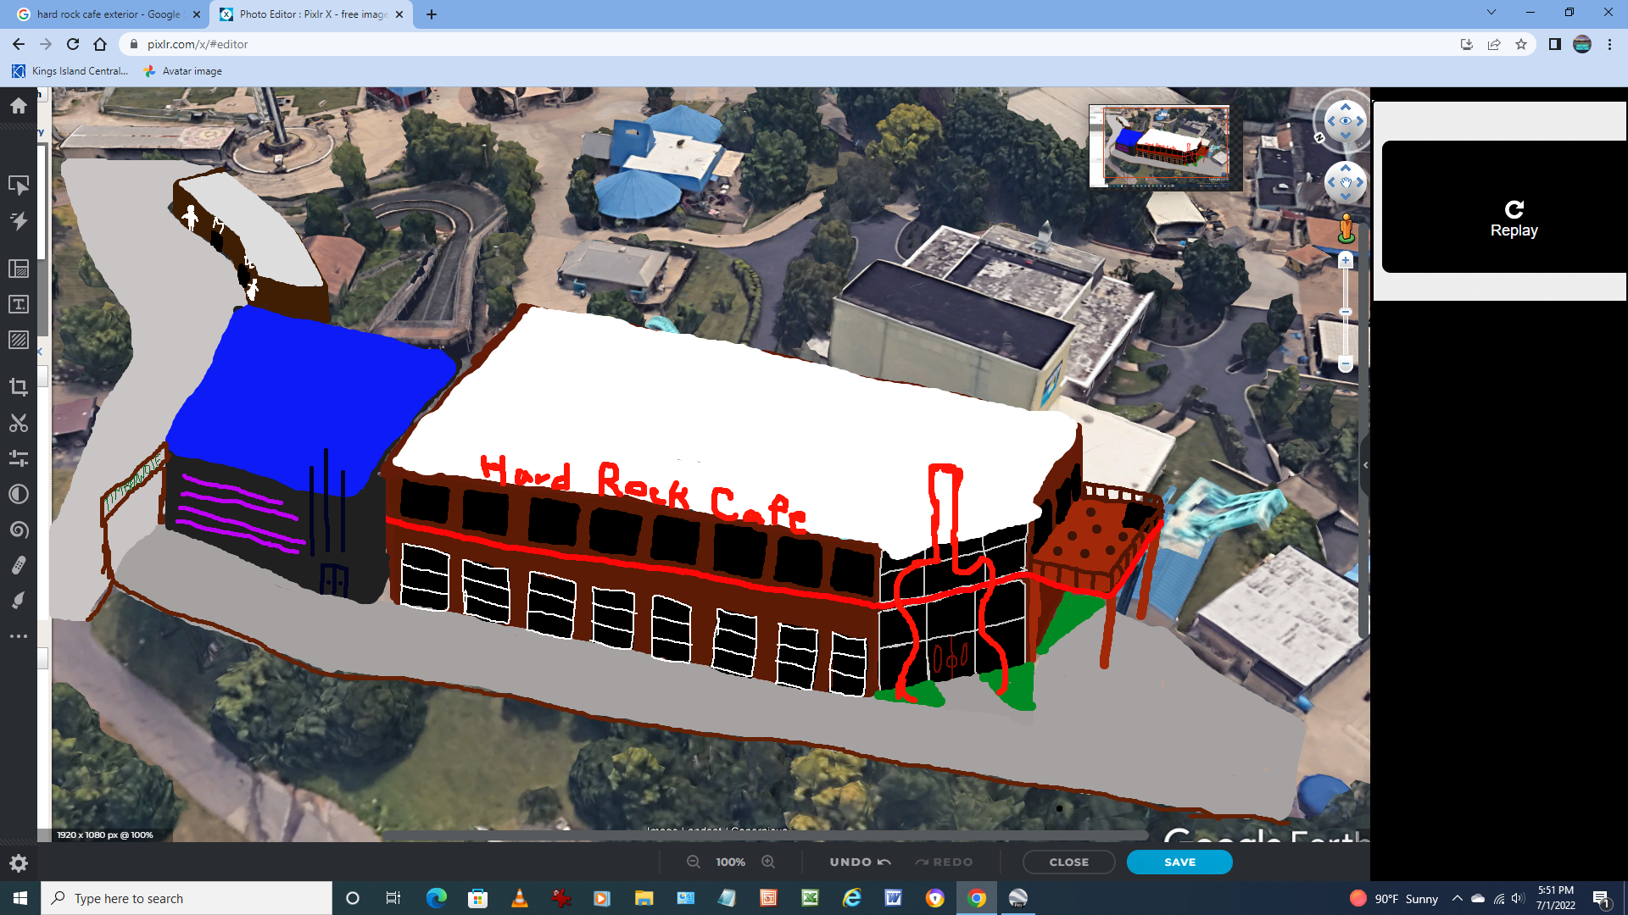Click the Google Earth pan hand control
Image resolution: width=1628 pixels, height=915 pixels.
pos(1346,182)
